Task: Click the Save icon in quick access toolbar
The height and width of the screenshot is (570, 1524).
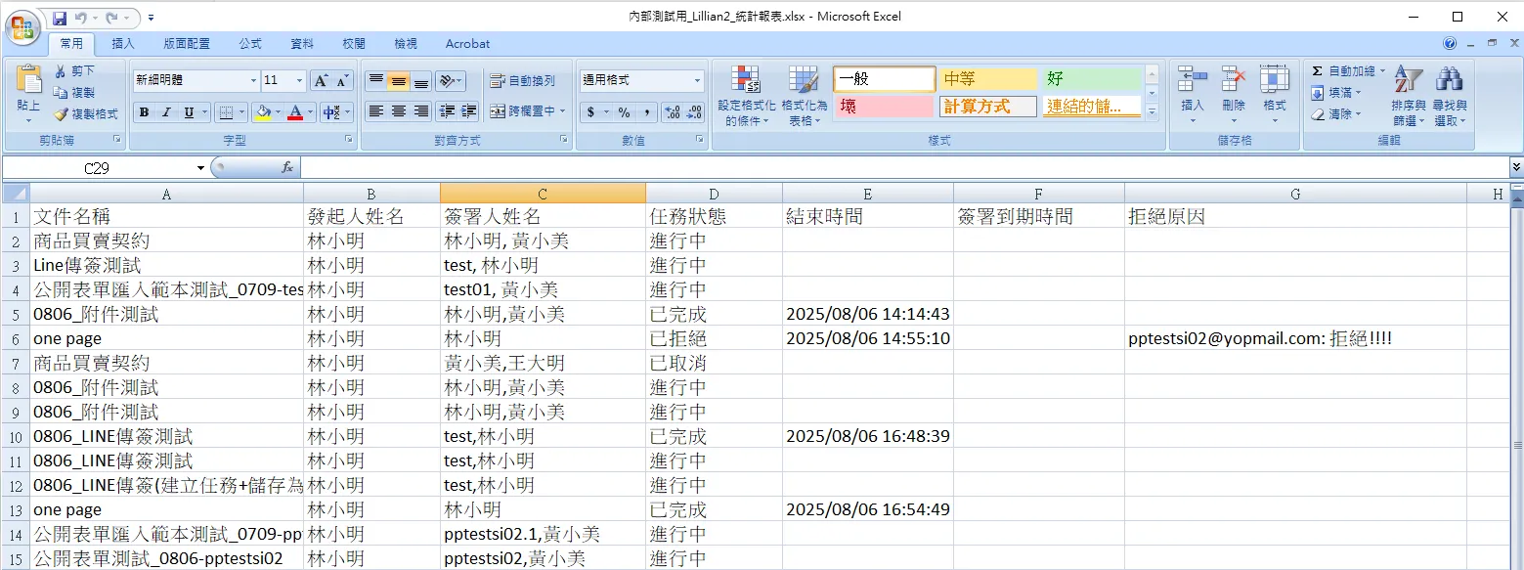Action: [60, 18]
